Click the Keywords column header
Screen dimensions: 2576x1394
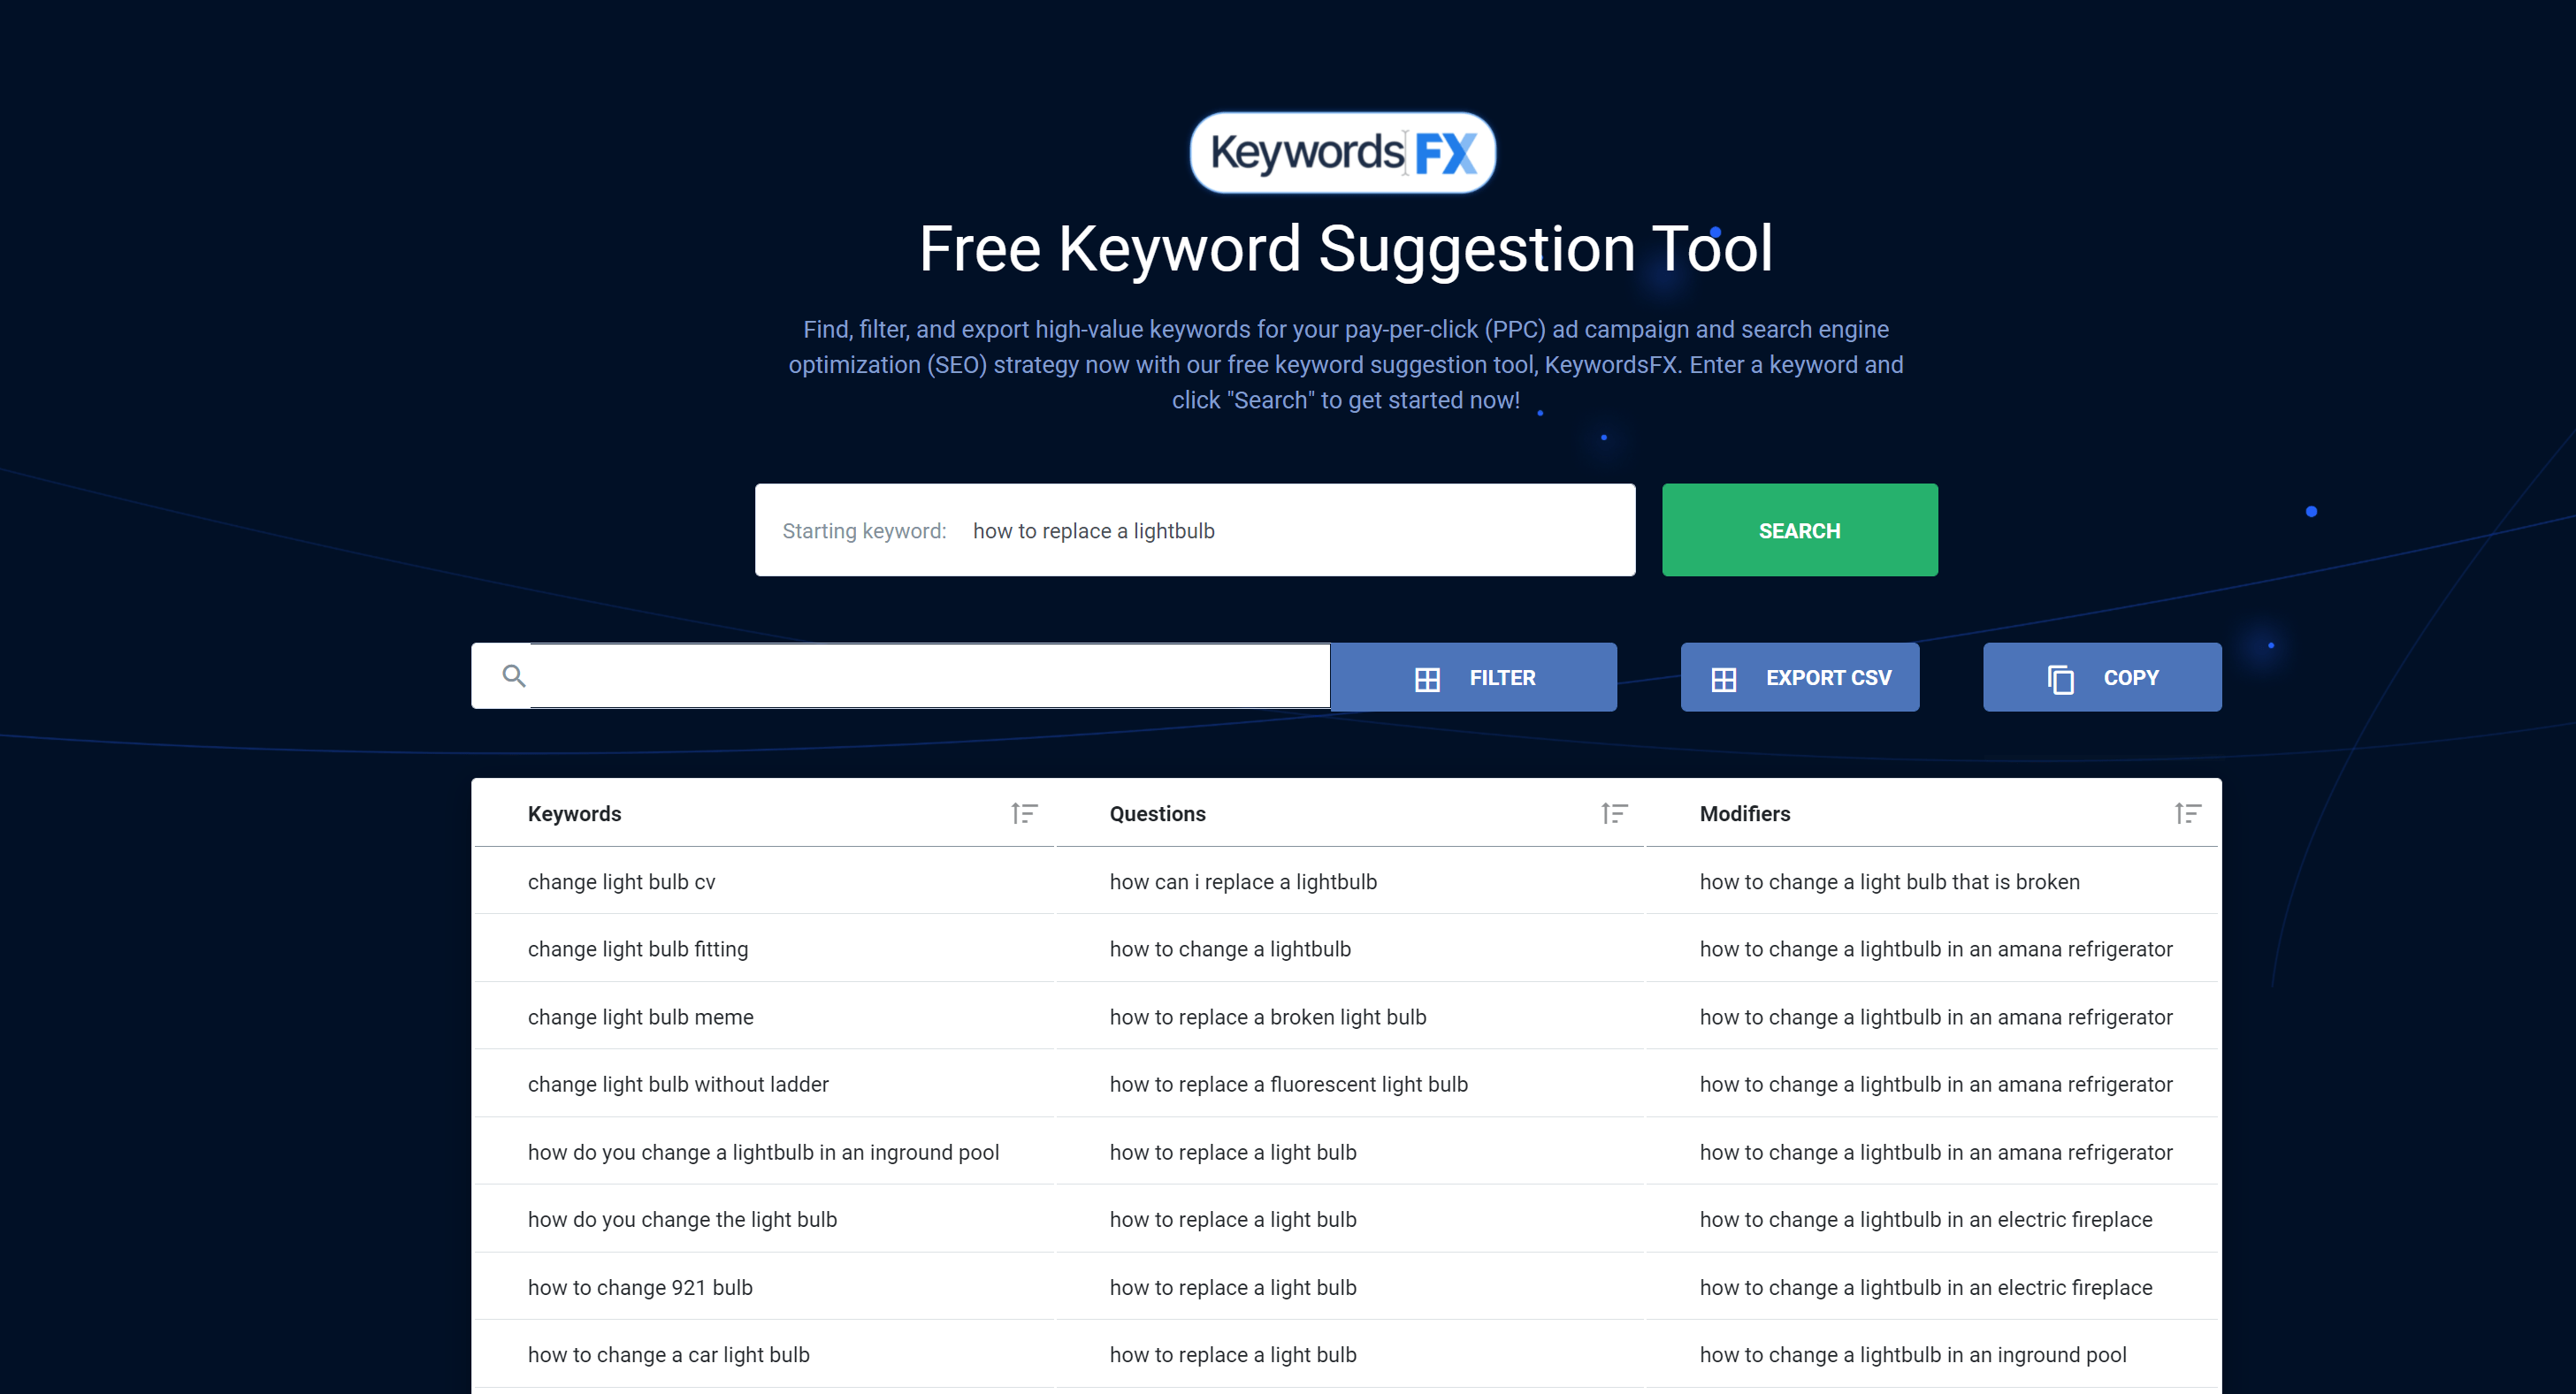pyautogui.click(x=574, y=813)
